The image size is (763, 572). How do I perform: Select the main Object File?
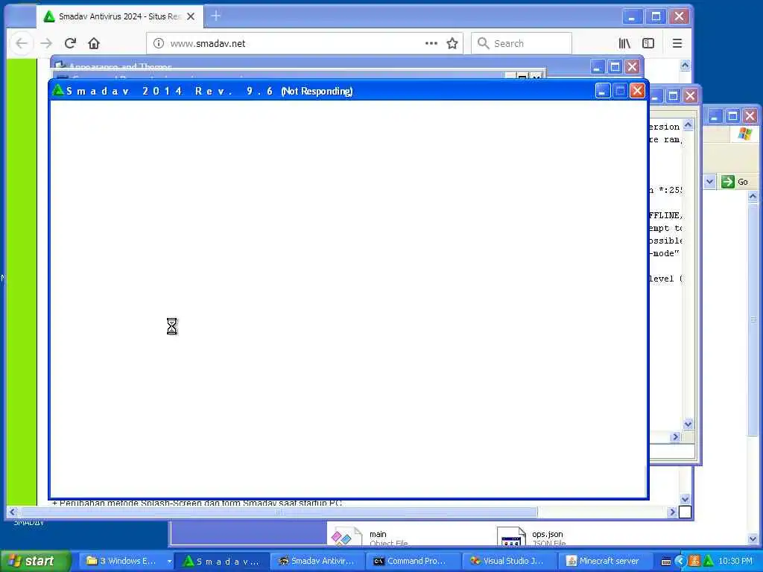click(370, 537)
